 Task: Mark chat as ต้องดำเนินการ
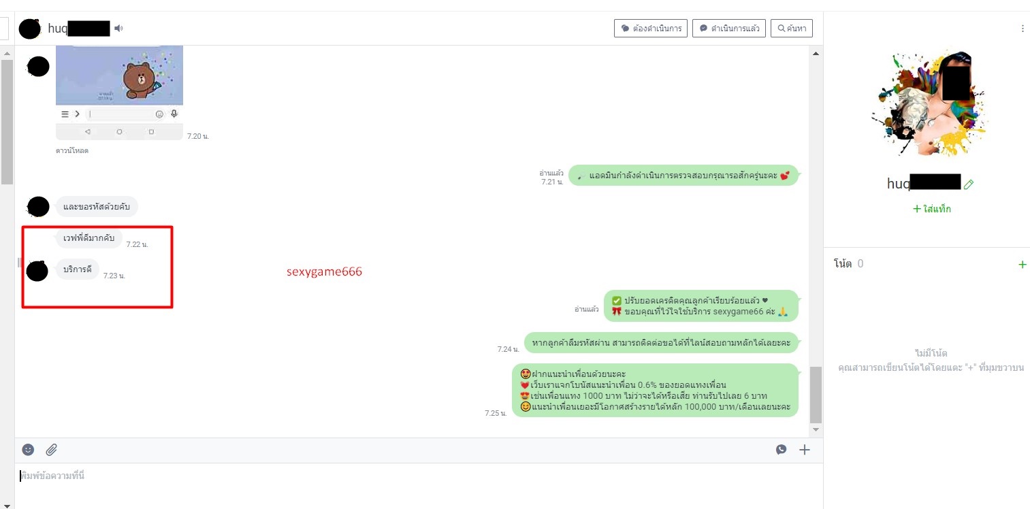point(651,29)
